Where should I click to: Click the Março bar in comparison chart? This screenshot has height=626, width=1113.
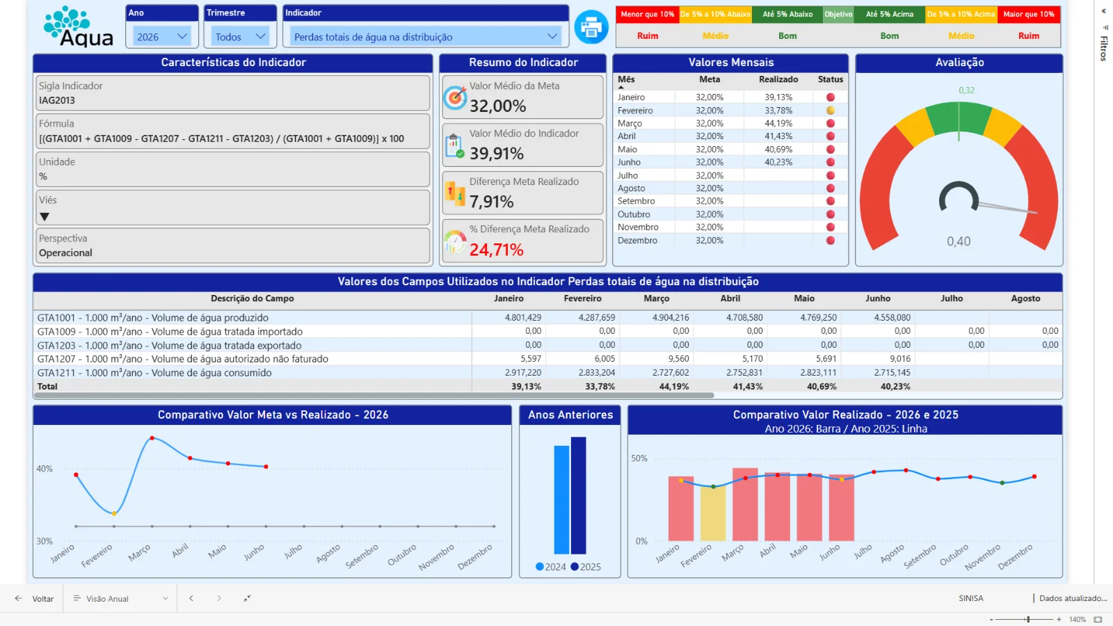[x=745, y=504]
